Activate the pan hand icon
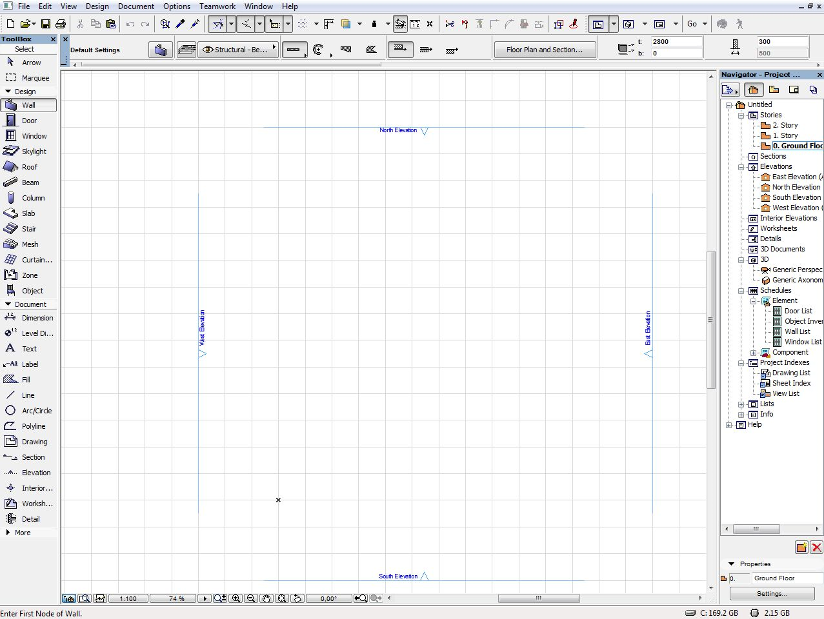Screen dimensions: 824x619 click(x=266, y=598)
